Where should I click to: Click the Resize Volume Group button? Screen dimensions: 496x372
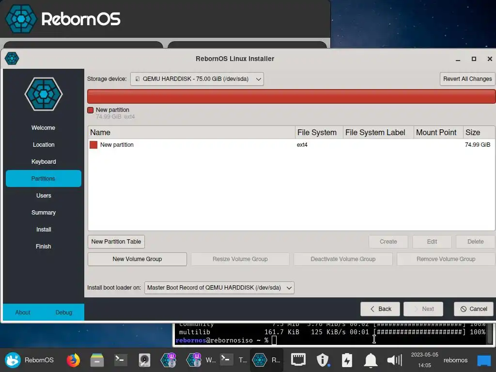[x=240, y=259]
